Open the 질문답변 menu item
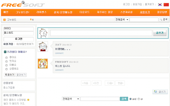Image resolution: width=170 pixels, height=106 pixels. [x=162, y=12]
